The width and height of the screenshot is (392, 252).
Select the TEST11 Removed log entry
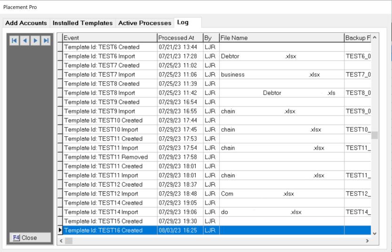[x=109, y=157]
